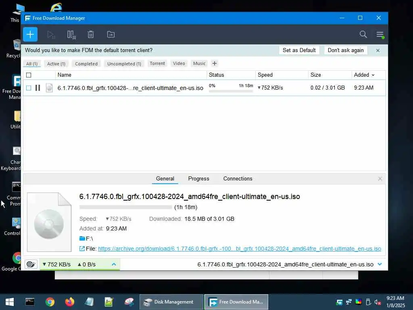Click the Free Download Manager taskbar button
The height and width of the screenshot is (310, 413).
236,302
